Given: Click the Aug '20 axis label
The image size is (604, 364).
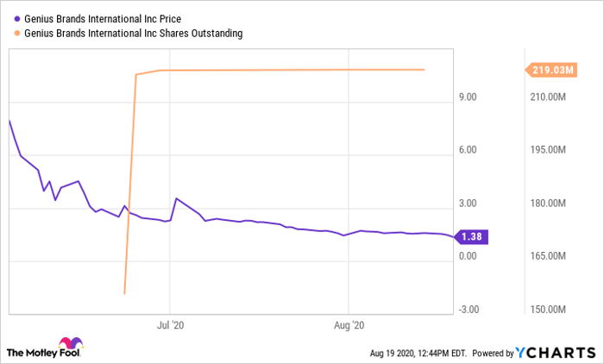Looking at the screenshot, I should click(x=348, y=325).
